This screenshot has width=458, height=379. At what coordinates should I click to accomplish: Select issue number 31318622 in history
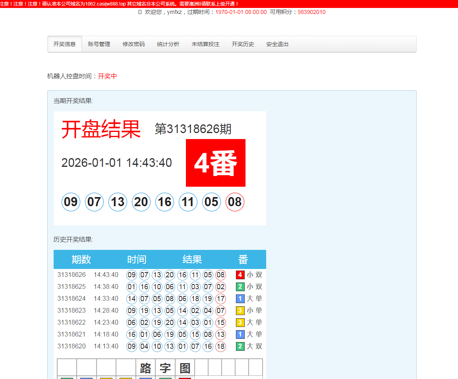(x=72, y=323)
